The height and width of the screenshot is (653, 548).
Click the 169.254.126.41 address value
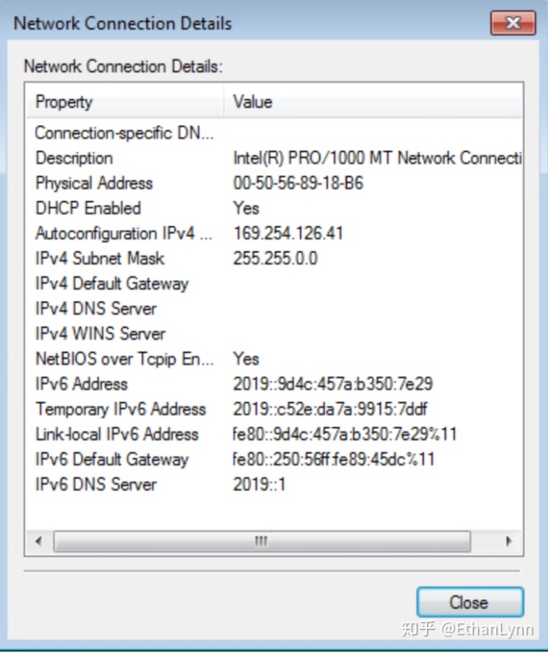pos(288,233)
